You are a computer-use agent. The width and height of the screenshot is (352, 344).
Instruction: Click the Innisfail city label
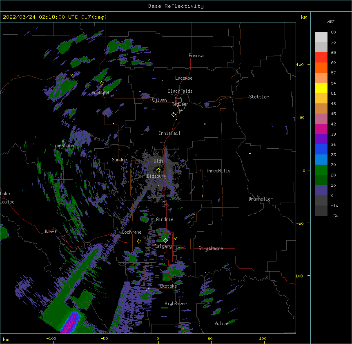(169, 133)
